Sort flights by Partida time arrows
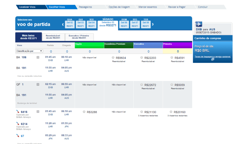The height and width of the screenshot is (144, 236). point(51,51)
